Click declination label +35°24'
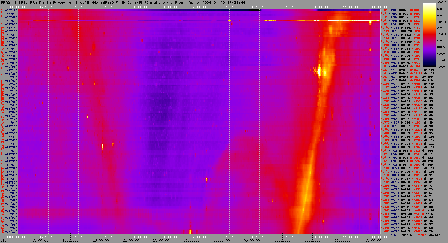Viewport: 448px width, 243px height. 11,94
